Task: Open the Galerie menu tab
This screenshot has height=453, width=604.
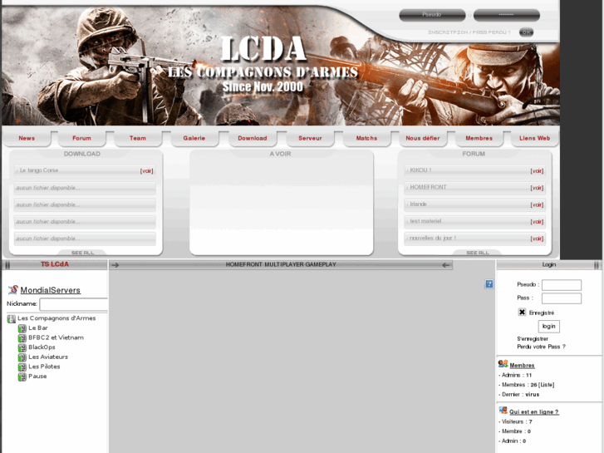Action: tap(194, 138)
